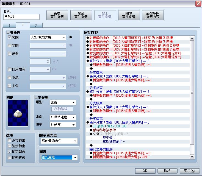Viewport: 202px width, 176px height.
Task: Select line 大聲打擊物Y -= 變數 [0039:大聲用玩家Y]
Action: pyautogui.click(x=138, y=57)
